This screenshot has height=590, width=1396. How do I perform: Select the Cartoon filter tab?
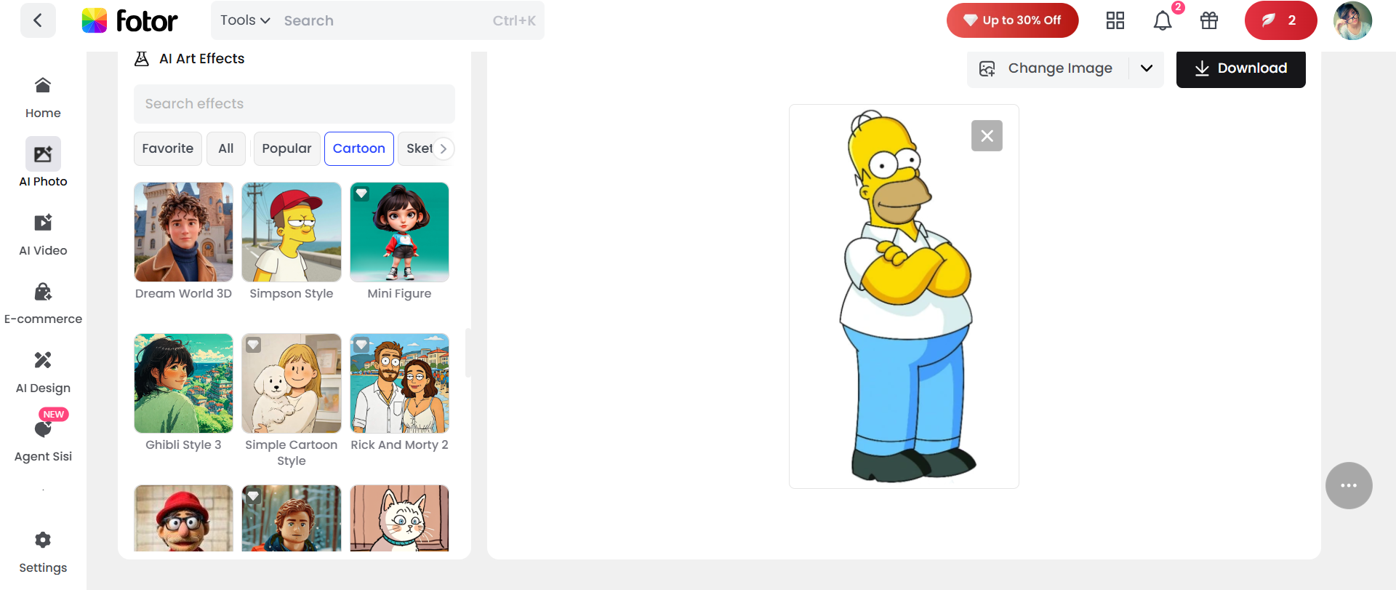pyautogui.click(x=359, y=148)
